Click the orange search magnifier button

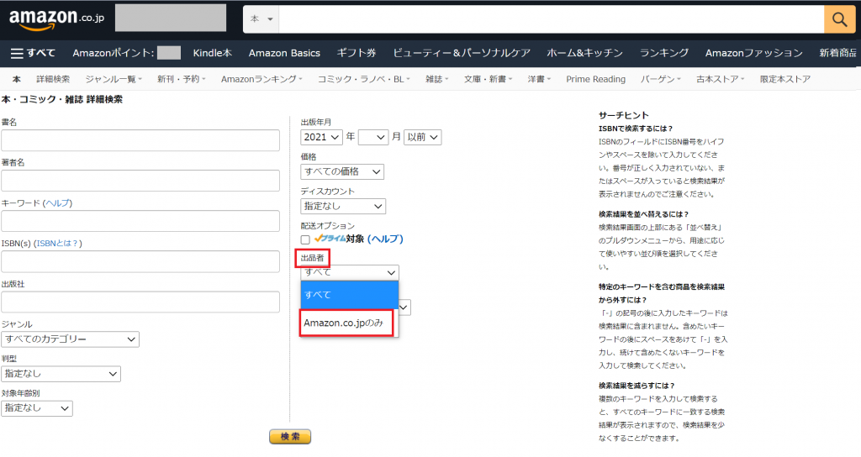coord(839,19)
